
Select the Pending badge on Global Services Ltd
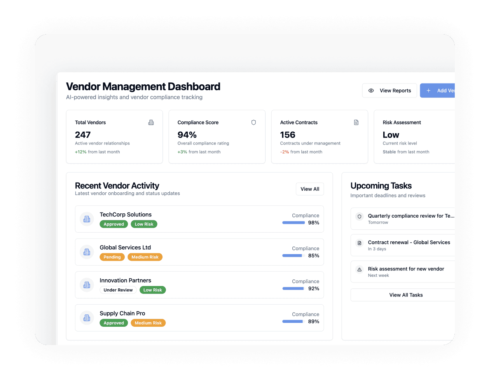coord(112,257)
